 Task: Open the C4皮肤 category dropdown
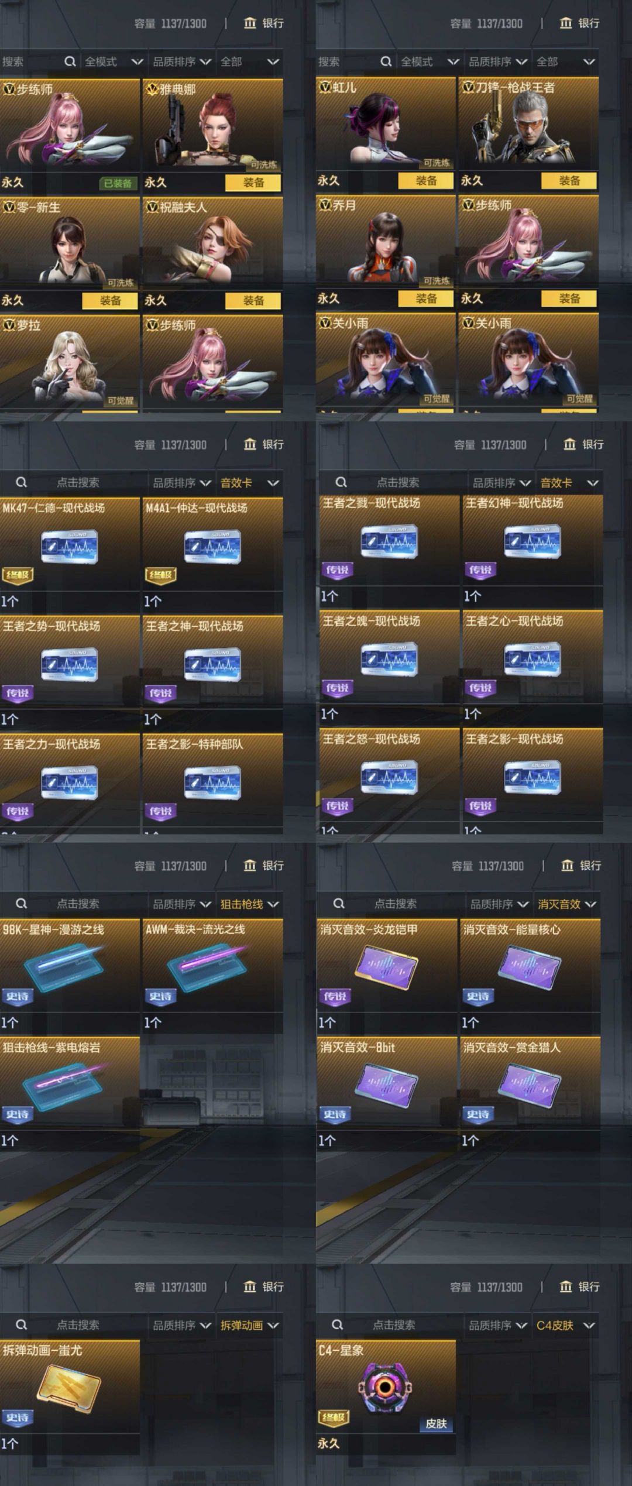click(x=565, y=1325)
